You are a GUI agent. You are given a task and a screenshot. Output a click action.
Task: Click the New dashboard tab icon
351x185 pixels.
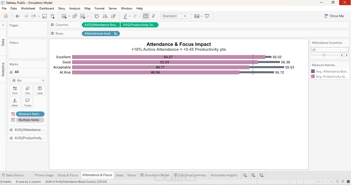point(253,175)
